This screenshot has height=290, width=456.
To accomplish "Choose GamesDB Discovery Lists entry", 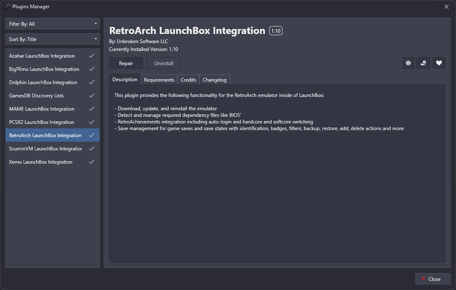I will point(53,96).
